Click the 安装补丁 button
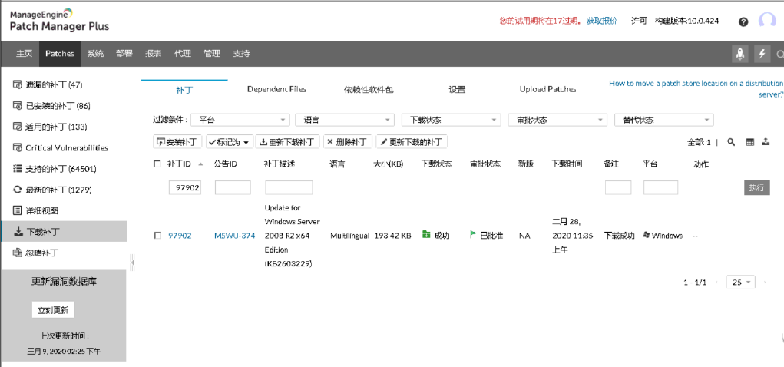 click(x=177, y=142)
